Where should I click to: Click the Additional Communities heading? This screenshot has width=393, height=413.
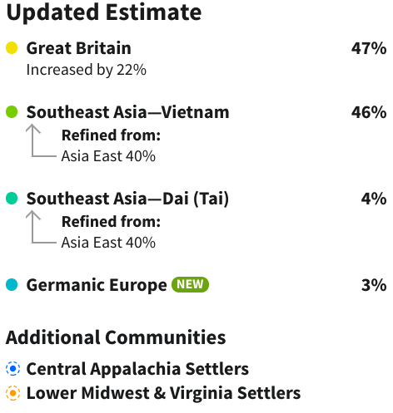coord(116,337)
